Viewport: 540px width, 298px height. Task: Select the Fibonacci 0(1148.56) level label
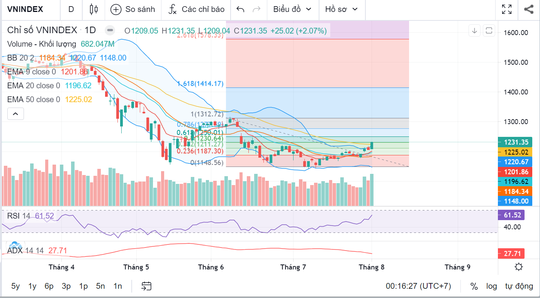207,163
